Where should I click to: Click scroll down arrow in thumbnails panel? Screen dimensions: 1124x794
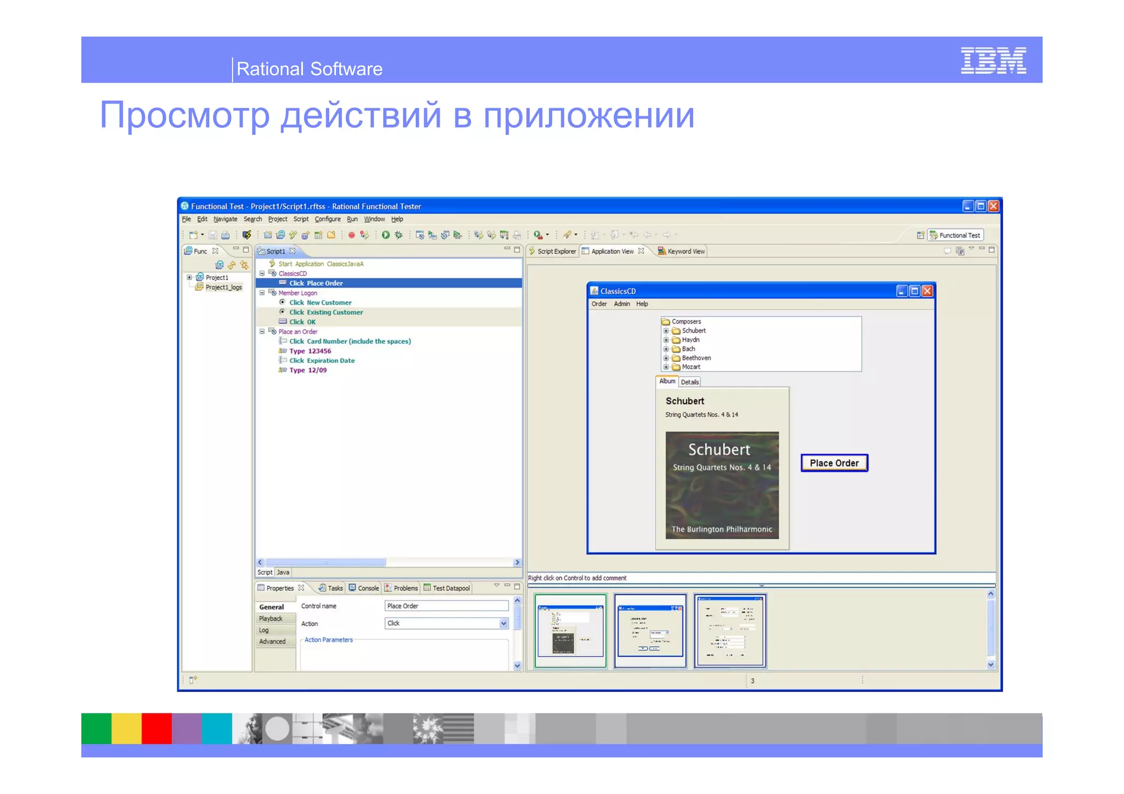coord(991,664)
